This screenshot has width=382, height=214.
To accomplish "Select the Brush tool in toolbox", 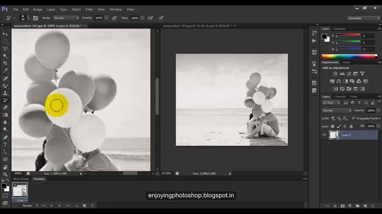I will [5, 86].
